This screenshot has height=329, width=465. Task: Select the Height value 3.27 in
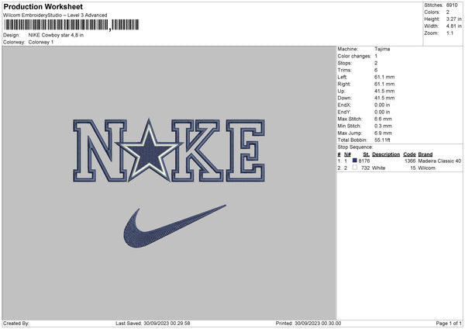tap(453, 19)
